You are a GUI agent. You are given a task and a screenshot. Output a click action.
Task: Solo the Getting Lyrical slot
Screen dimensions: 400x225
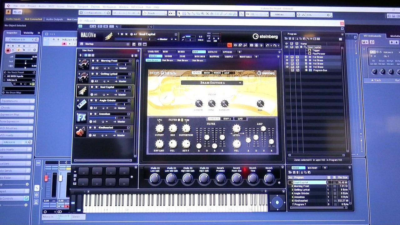click(x=97, y=74)
